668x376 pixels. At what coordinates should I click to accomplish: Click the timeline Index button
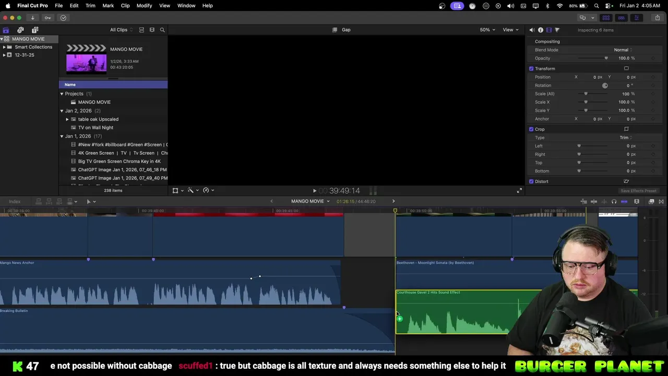[x=15, y=202]
